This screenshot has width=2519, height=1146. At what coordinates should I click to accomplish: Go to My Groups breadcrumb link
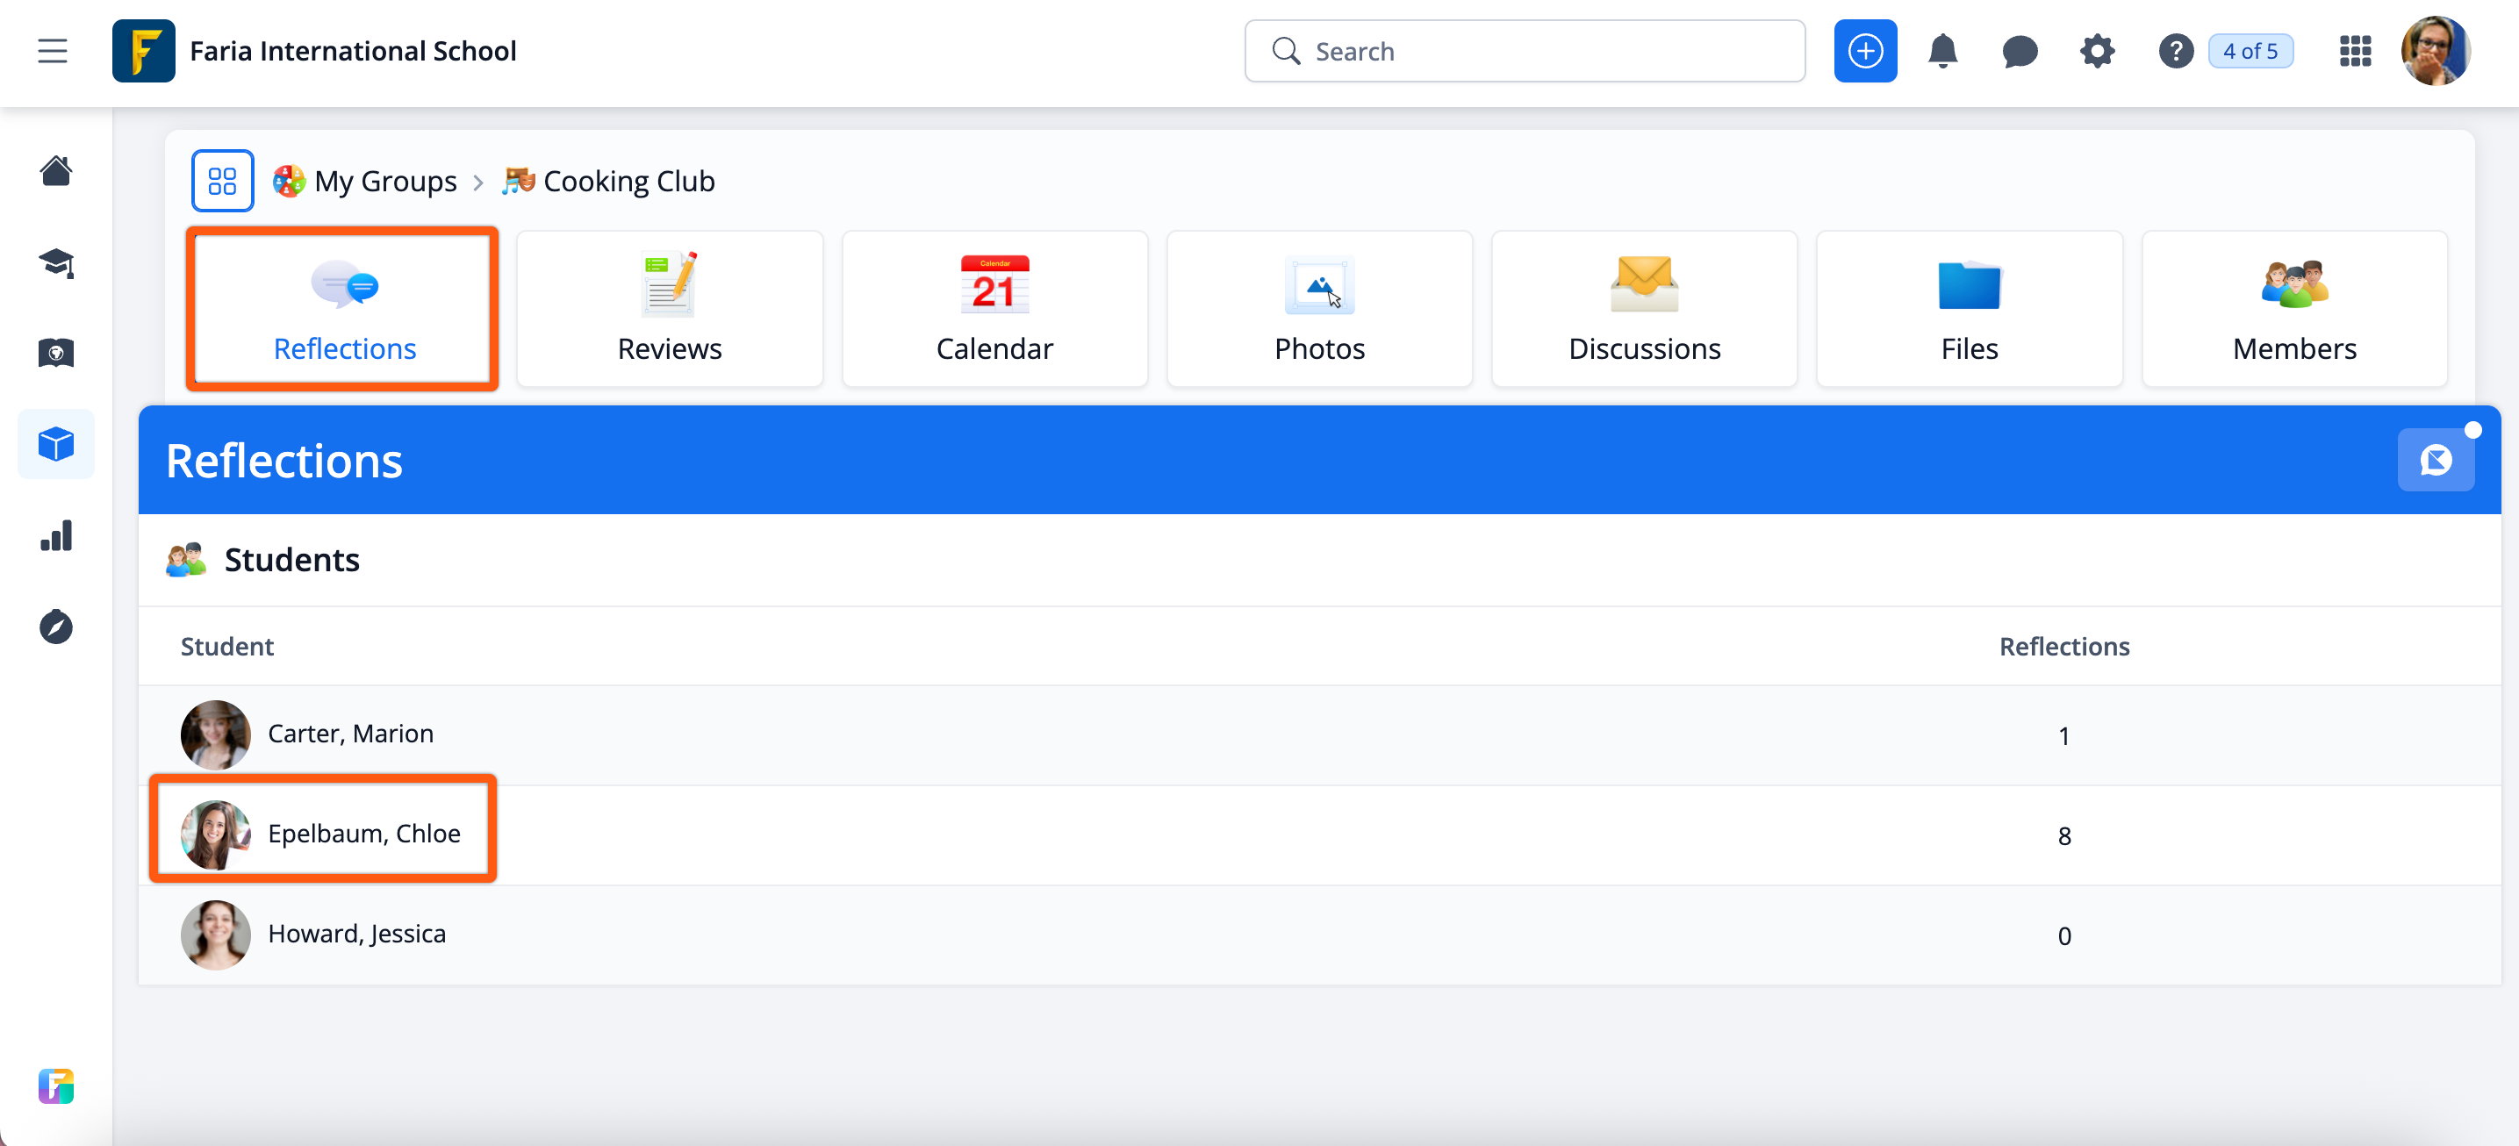click(x=384, y=182)
